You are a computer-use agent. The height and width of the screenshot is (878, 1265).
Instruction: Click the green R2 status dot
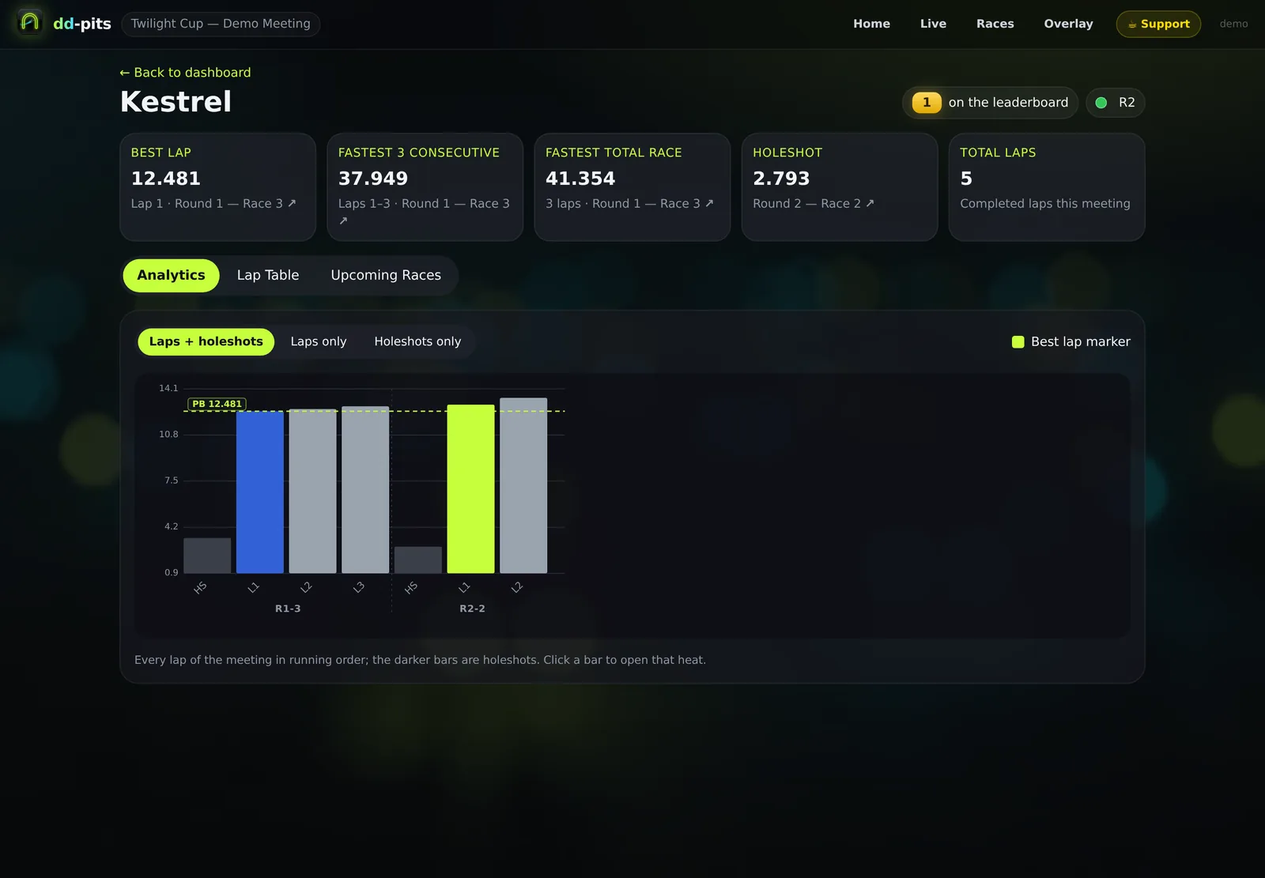(1101, 103)
